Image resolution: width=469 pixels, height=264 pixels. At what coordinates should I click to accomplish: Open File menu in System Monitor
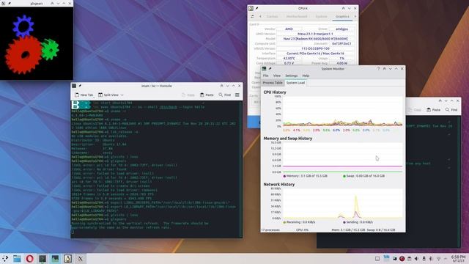[265, 76]
